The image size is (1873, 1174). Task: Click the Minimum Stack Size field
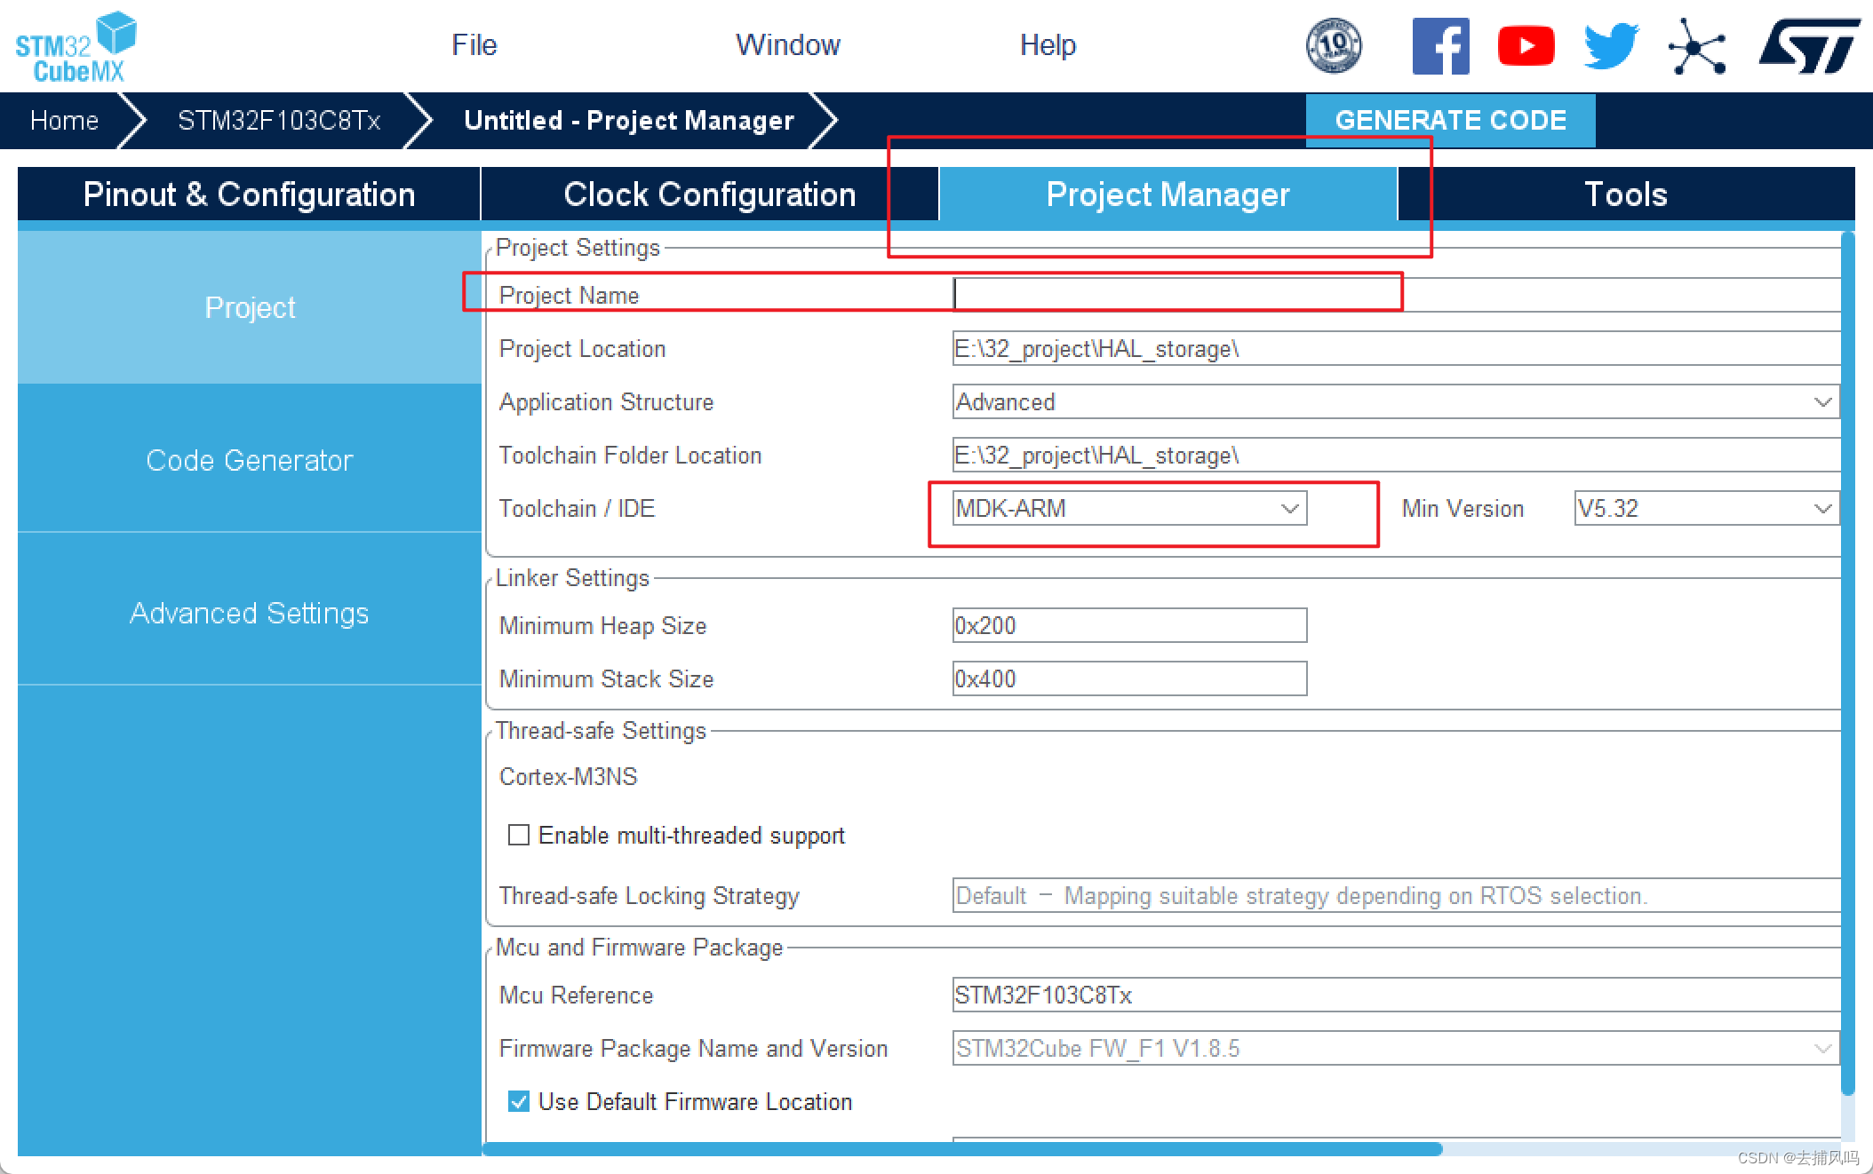(1129, 678)
